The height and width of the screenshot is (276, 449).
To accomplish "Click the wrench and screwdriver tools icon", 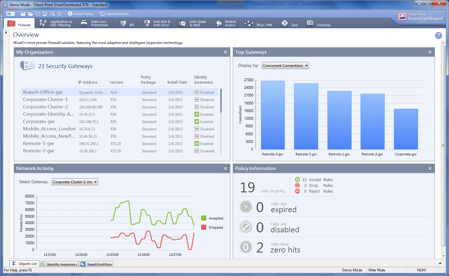I will point(52,14).
